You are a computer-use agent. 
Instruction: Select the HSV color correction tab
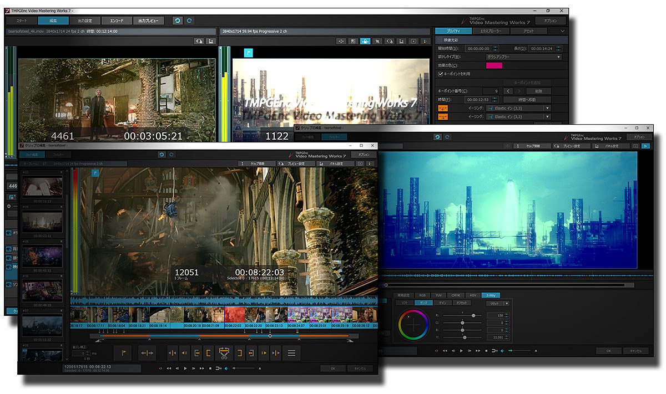point(473,295)
